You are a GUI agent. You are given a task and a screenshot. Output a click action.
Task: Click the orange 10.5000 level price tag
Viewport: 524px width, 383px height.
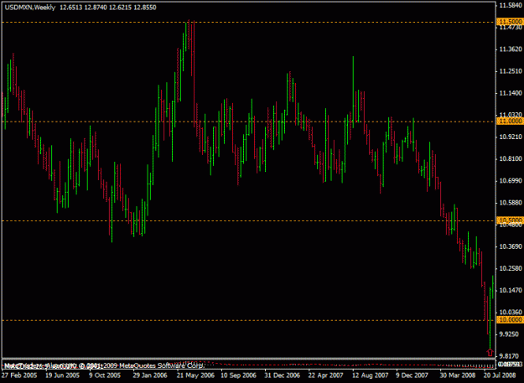510,220
